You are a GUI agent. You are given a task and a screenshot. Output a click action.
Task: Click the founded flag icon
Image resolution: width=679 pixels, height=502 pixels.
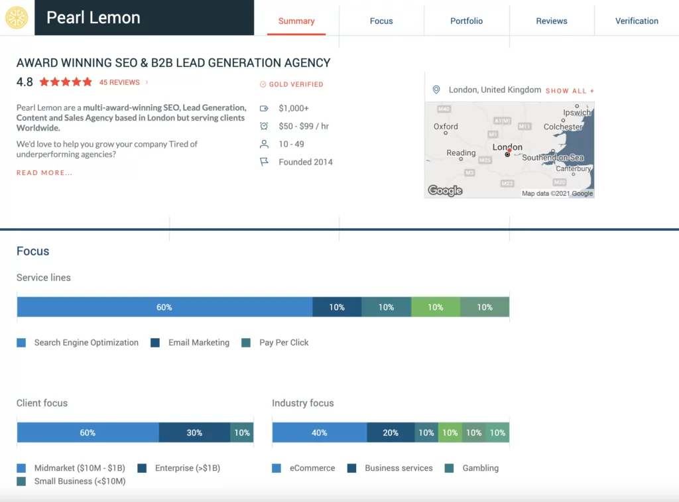(x=264, y=162)
